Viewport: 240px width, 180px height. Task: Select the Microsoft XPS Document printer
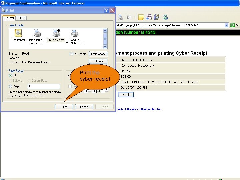(37, 37)
